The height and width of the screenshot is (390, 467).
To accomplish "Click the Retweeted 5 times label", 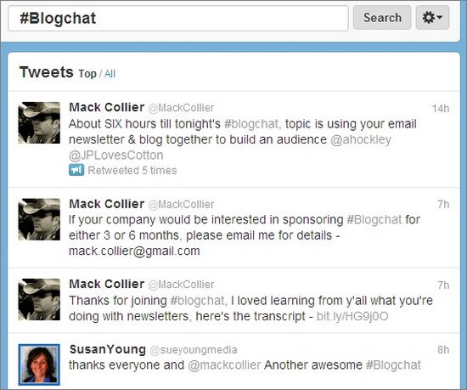I will pyautogui.click(x=132, y=171).
